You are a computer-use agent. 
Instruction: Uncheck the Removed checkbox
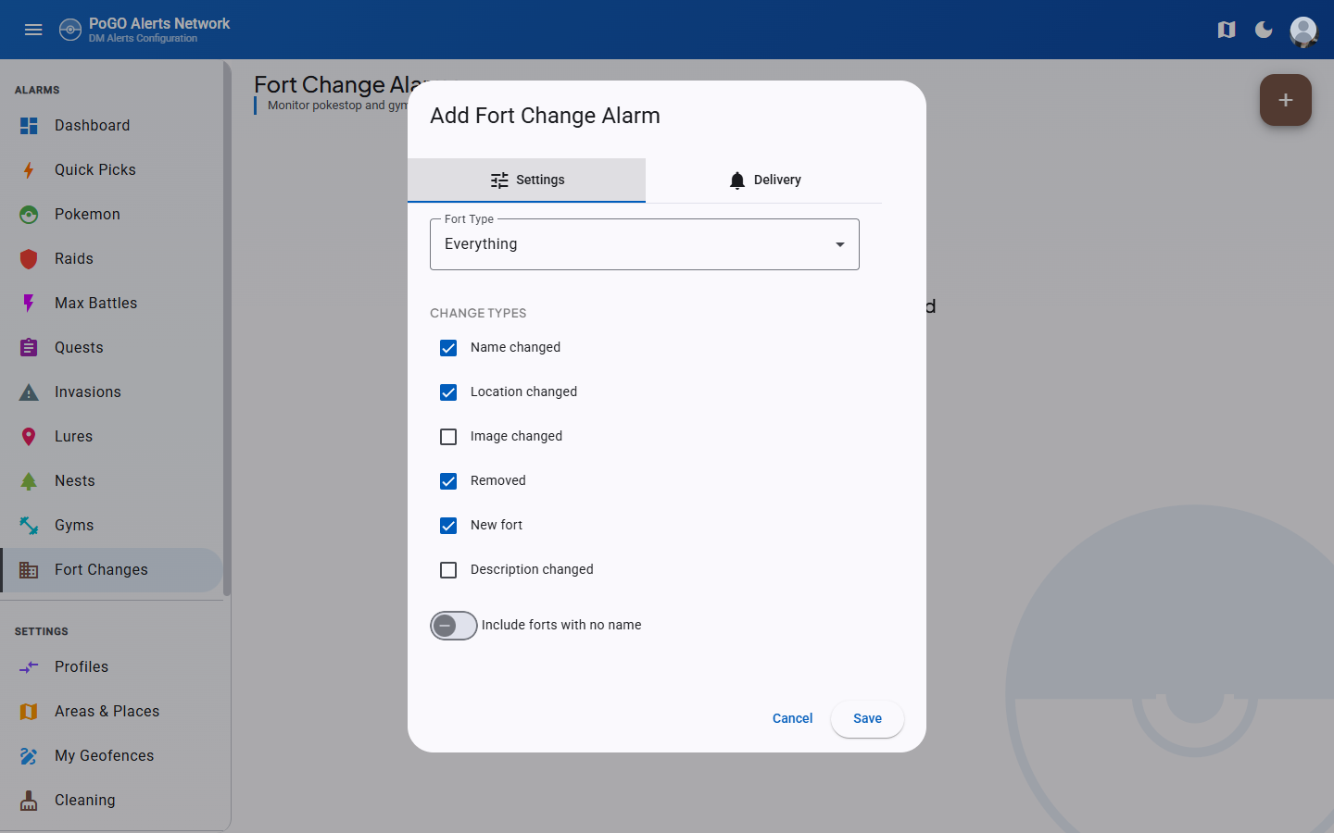(448, 481)
